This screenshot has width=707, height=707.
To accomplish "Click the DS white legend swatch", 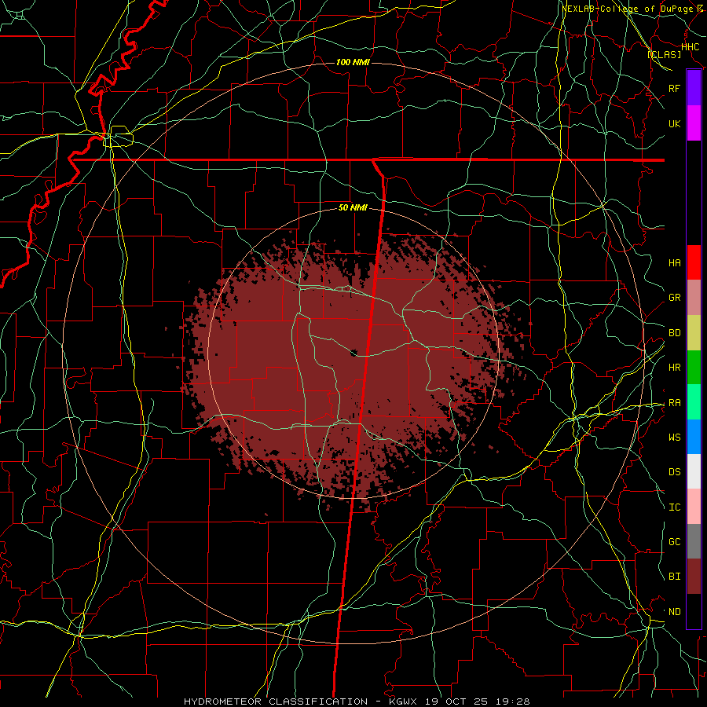I will point(694,471).
